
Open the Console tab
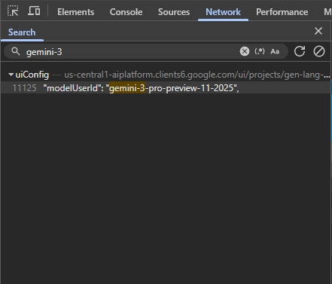(126, 12)
